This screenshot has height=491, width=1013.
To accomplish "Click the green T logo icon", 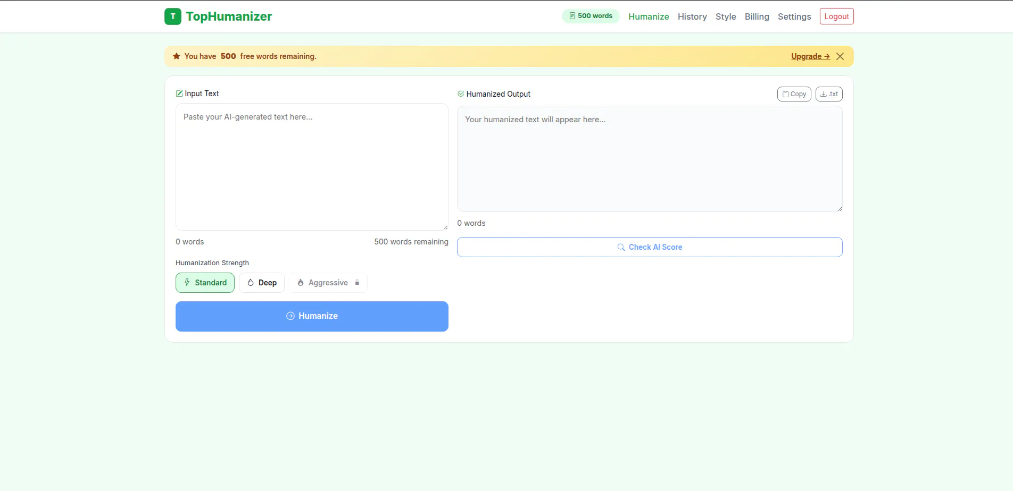I will click(x=172, y=16).
